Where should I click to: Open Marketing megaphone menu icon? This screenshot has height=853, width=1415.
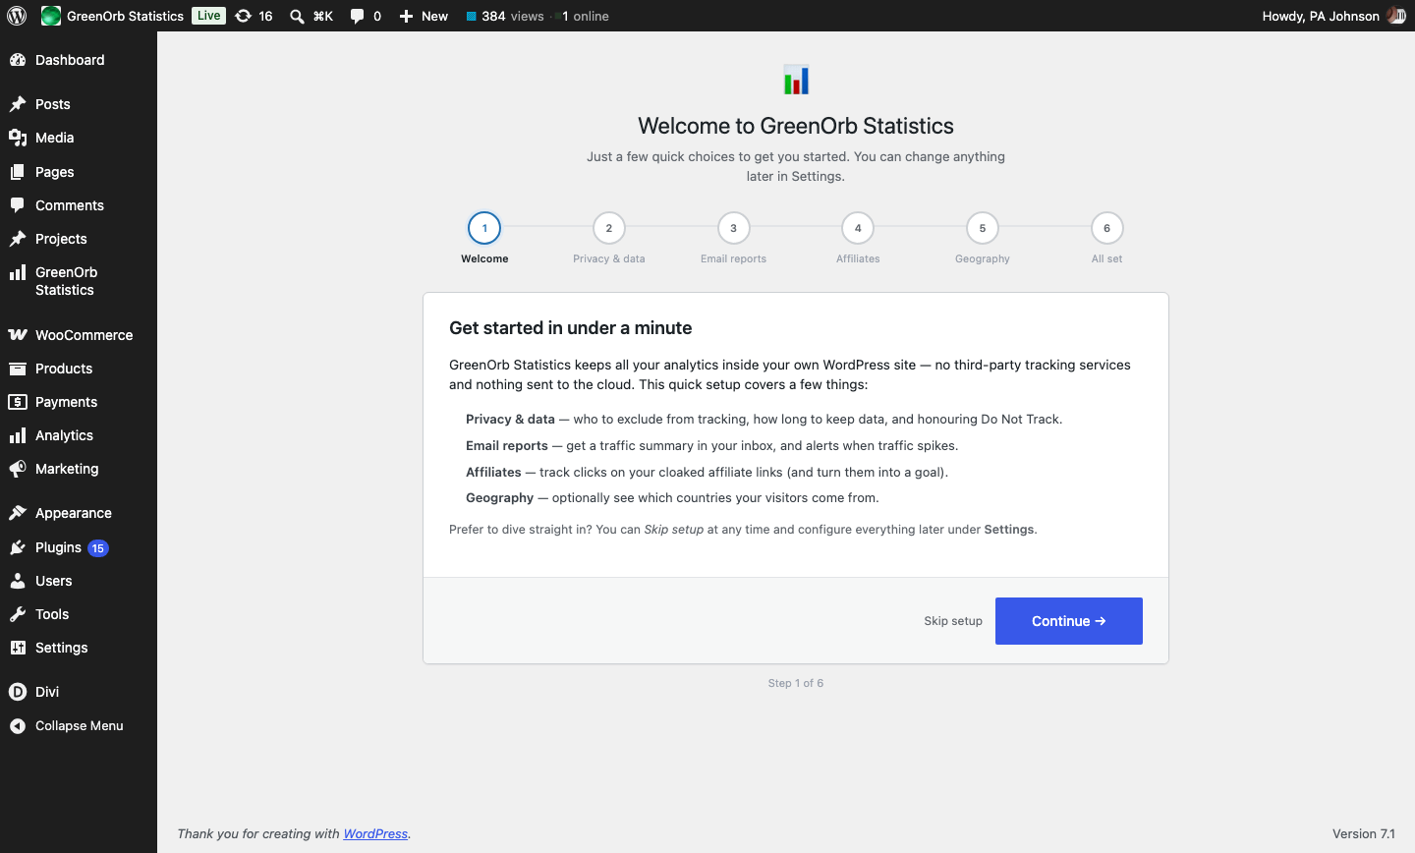tap(18, 469)
